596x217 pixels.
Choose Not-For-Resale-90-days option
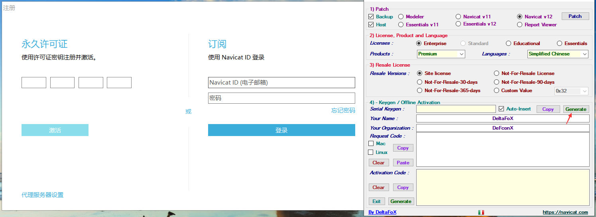coord(496,82)
